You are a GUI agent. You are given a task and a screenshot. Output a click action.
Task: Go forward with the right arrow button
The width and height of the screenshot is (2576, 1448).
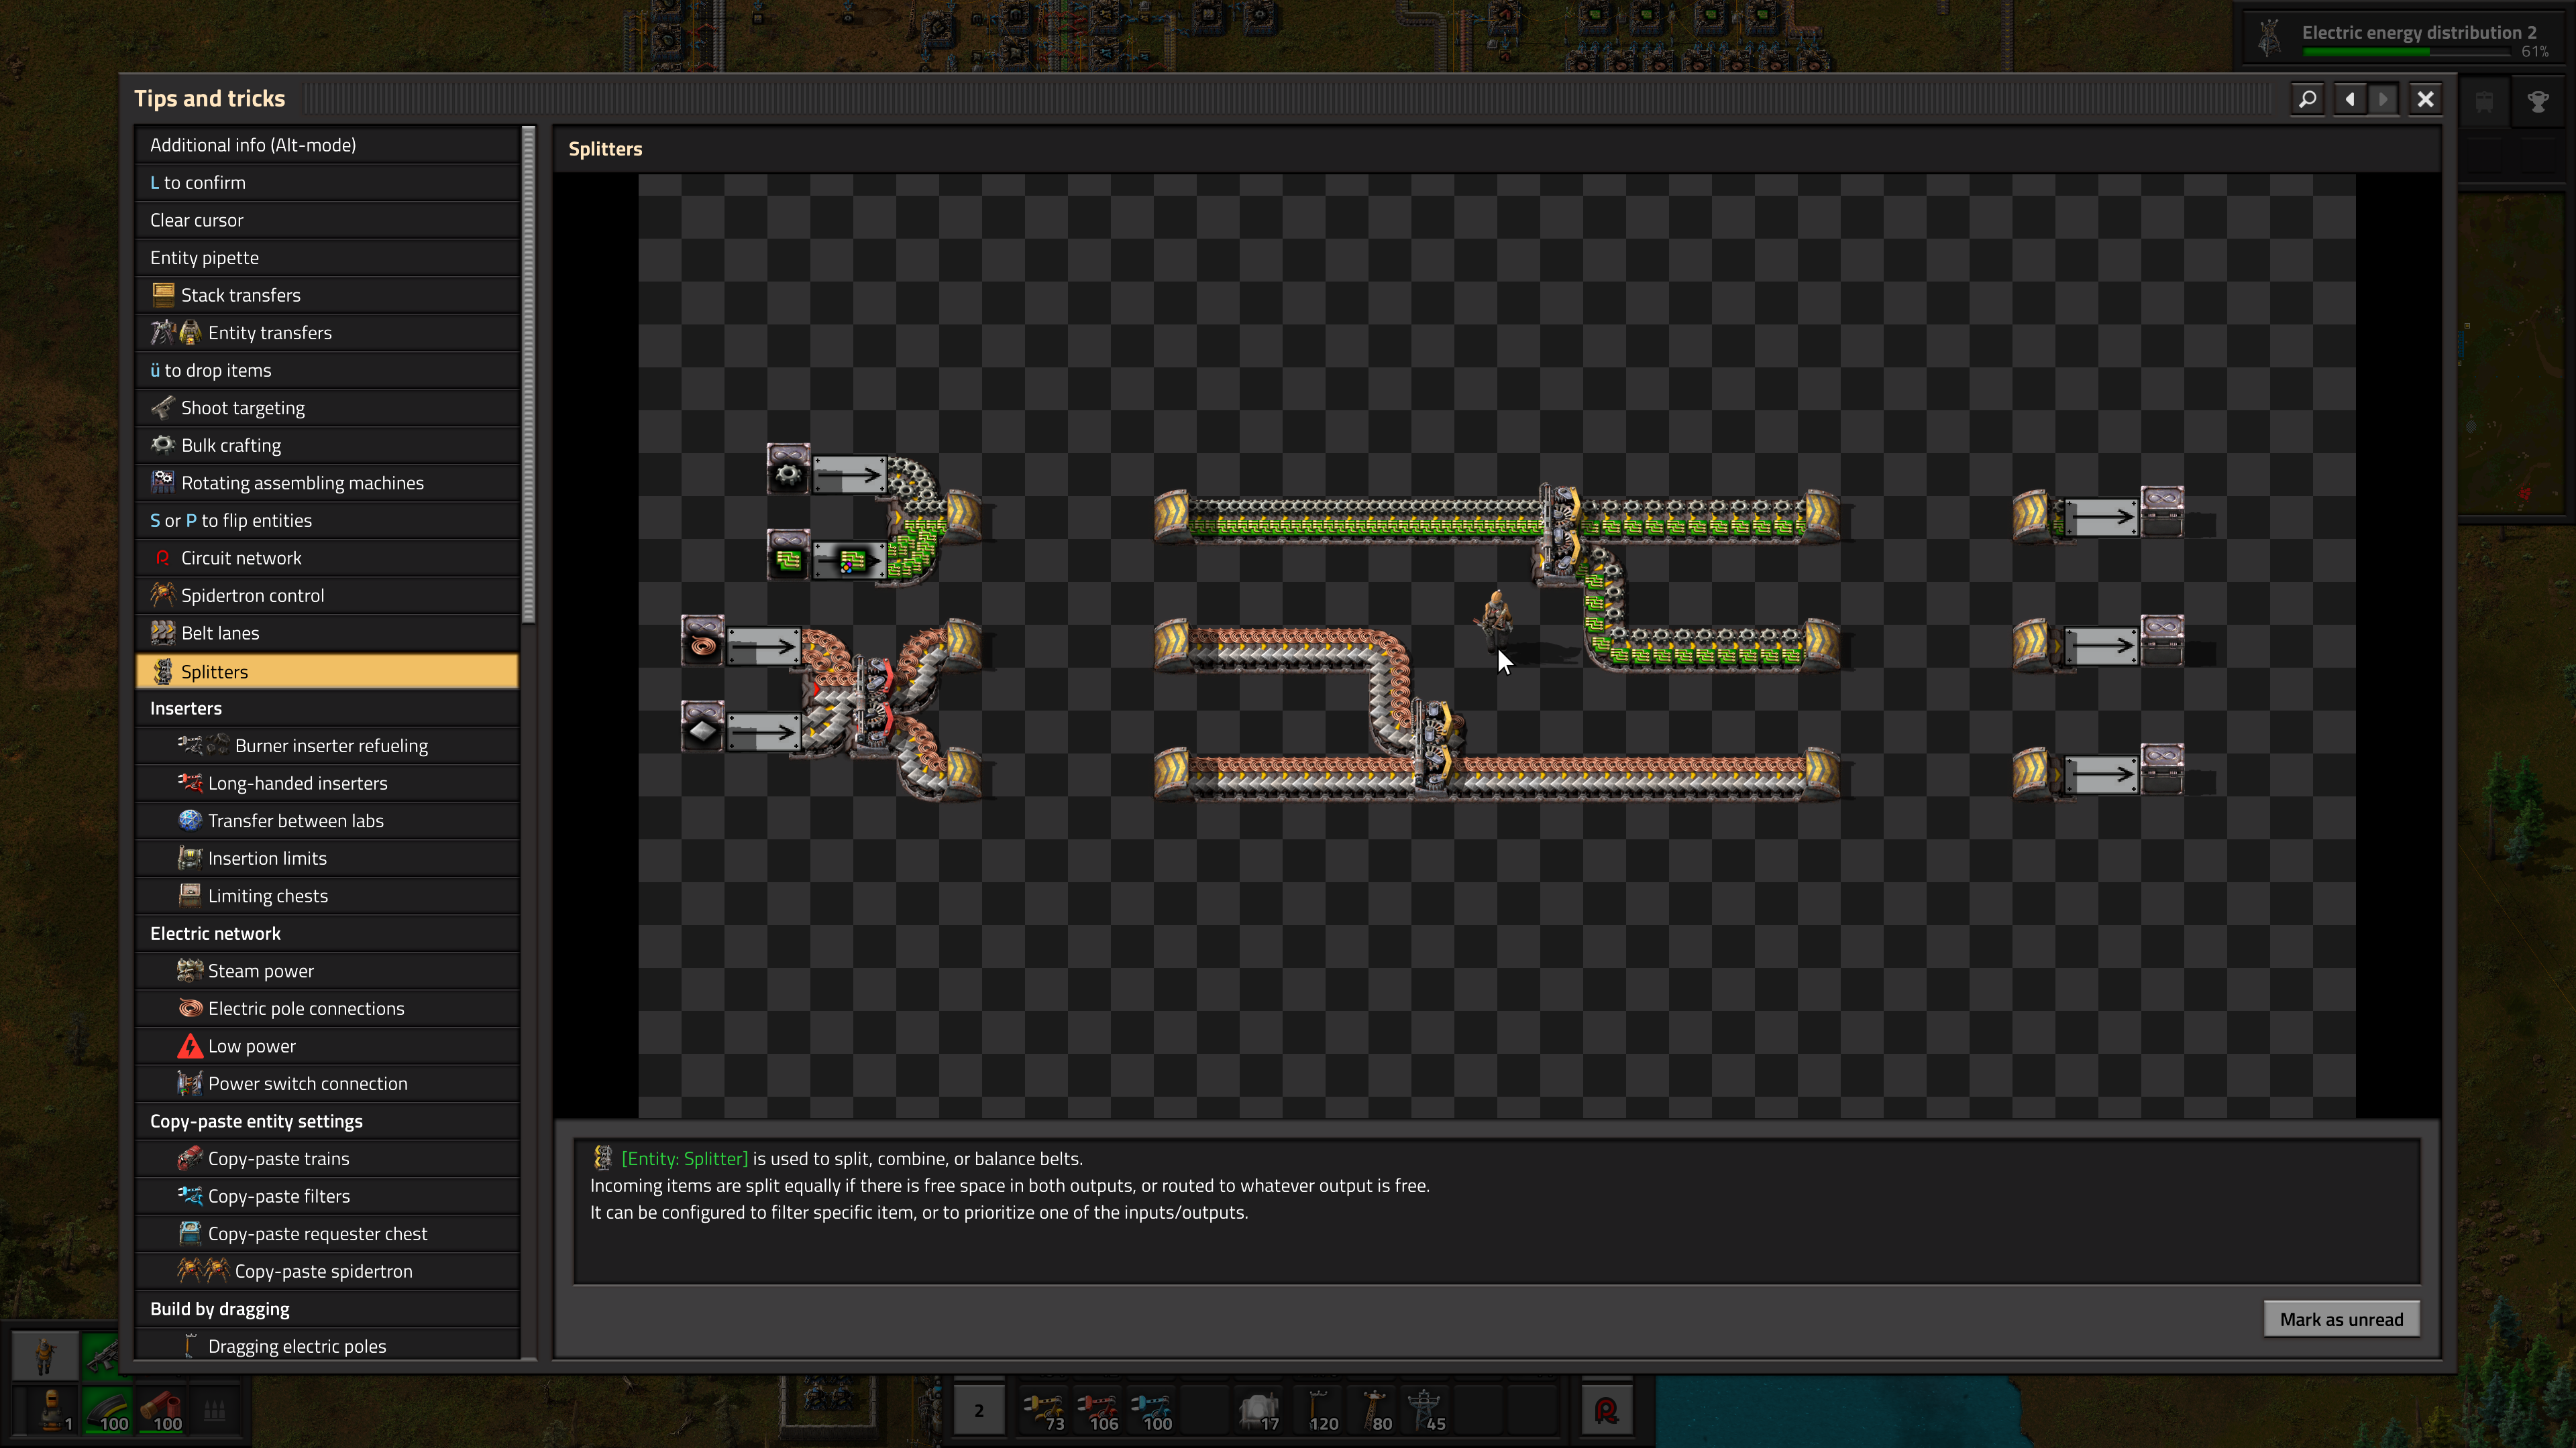2383,99
